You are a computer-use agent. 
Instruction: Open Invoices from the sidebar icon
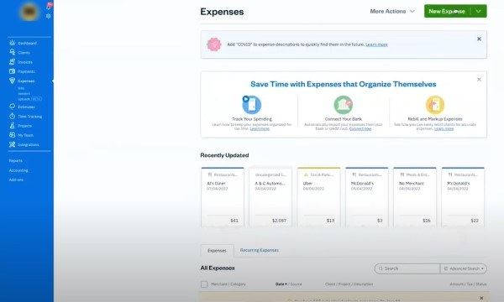(13, 61)
